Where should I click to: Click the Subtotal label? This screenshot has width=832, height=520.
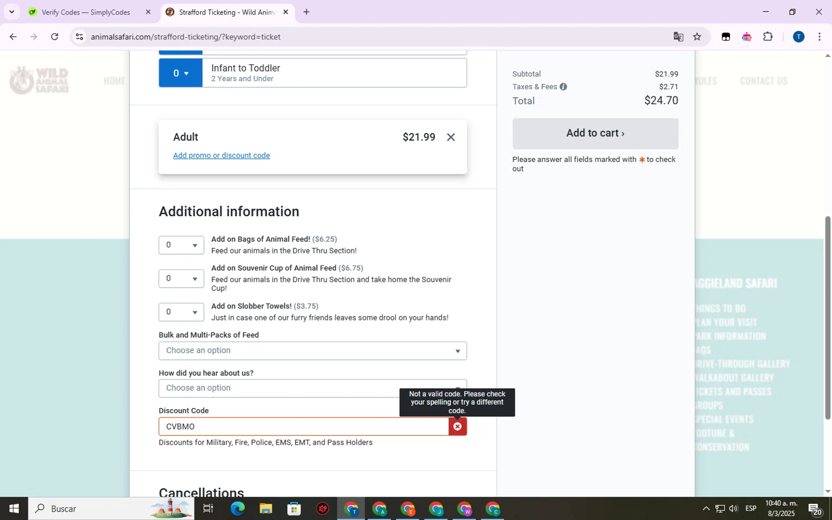(x=526, y=74)
